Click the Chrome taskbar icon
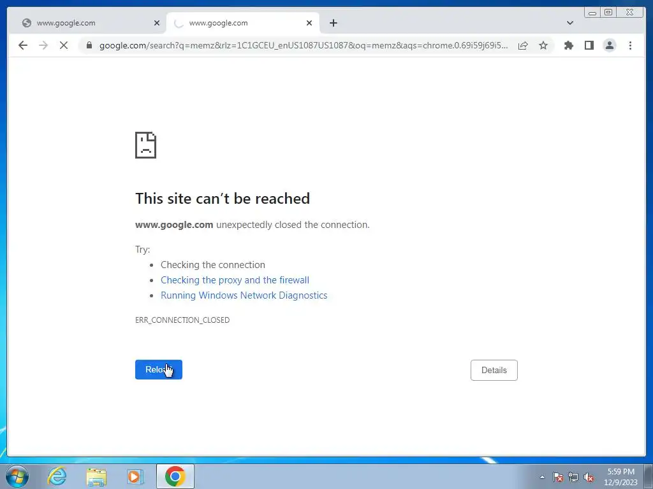This screenshot has height=489, width=653. [175, 476]
